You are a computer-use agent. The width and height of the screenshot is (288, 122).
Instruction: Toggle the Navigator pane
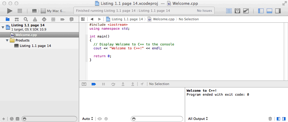pos(261,11)
